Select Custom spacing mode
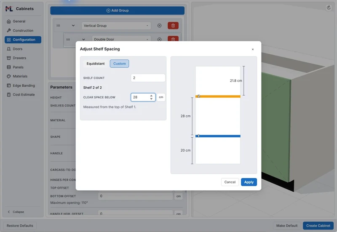The width and height of the screenshot is (337, 232). [x=120, y=64]
